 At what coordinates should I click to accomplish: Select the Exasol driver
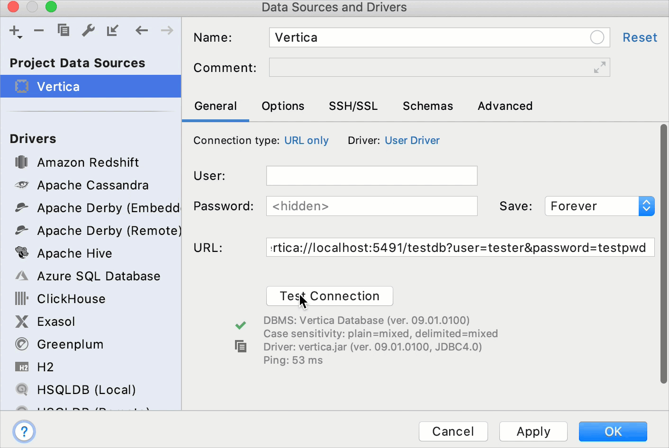90,322
